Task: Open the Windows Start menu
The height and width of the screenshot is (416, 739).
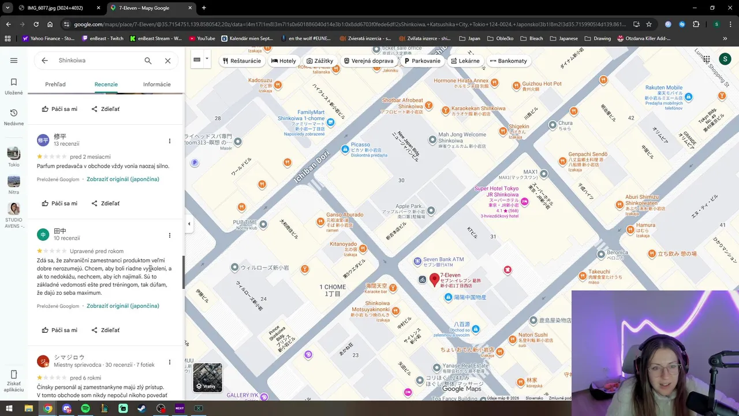Action: coord(10,408)
